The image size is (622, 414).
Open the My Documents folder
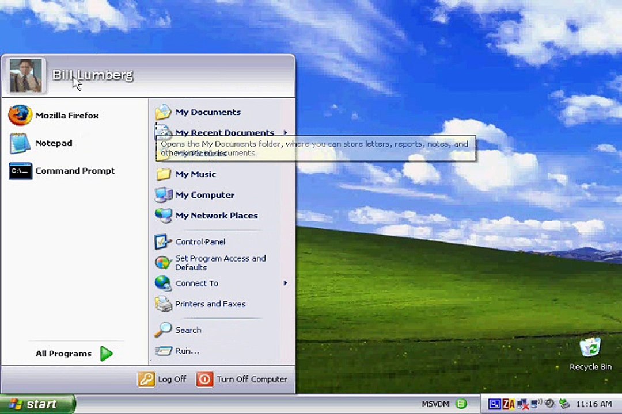point(198,112)
